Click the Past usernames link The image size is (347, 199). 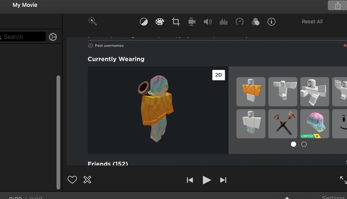106,46
